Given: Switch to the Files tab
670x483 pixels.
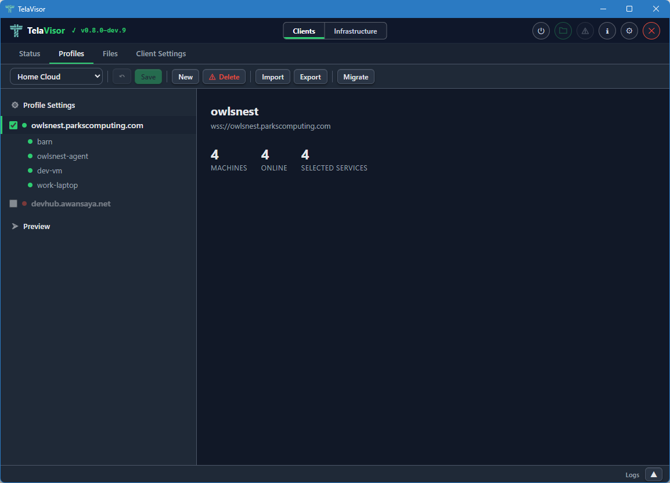Looking at the screenshot, I should [x=110, y=53].
